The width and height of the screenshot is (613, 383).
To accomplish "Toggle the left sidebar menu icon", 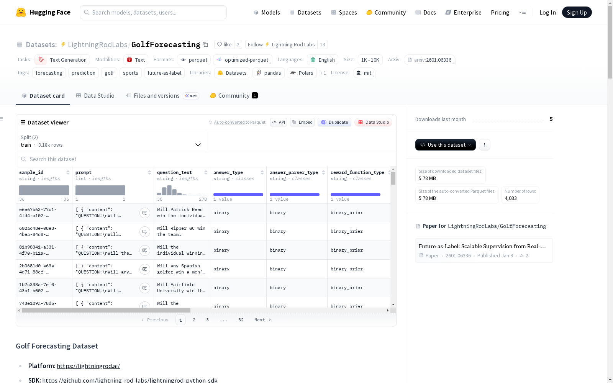I will [x=2, y=119].
